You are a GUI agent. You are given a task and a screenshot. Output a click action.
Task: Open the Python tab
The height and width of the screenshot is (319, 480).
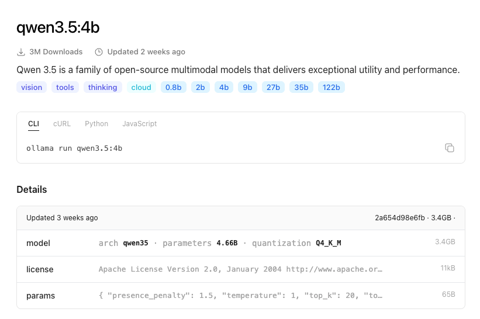point(96,124)
